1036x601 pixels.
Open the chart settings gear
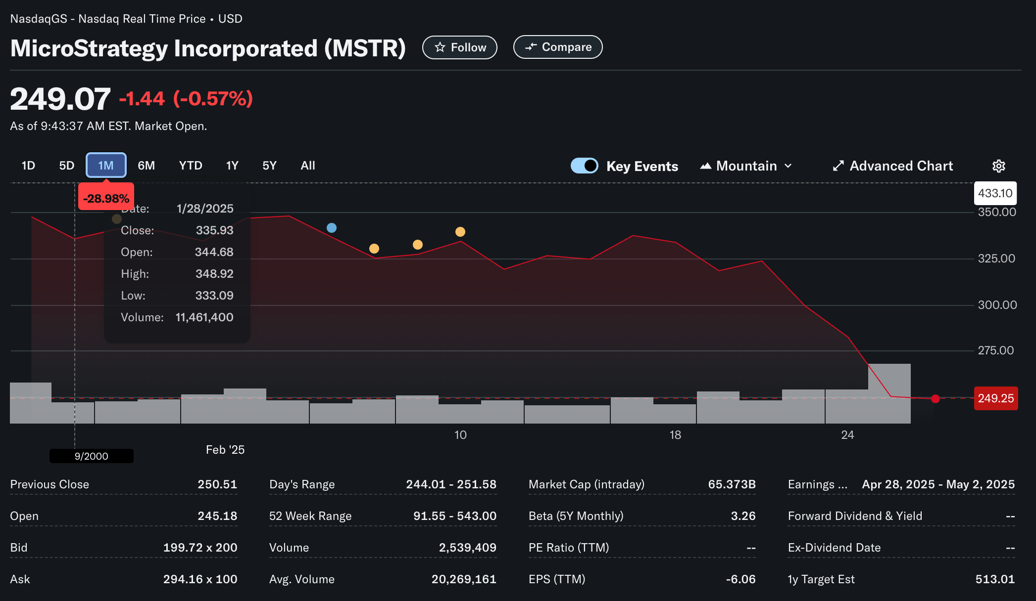coord(998,166)
